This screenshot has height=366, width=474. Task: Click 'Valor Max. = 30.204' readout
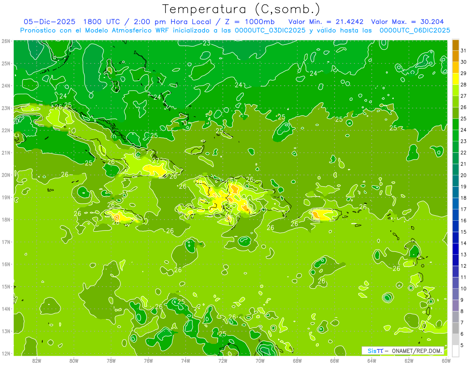point(407,22)
